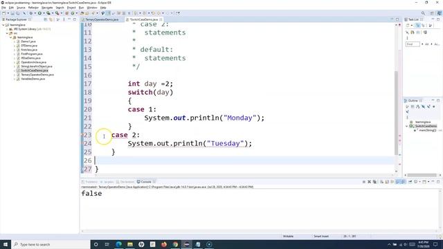443x249 pixels.
Task: Click the Debug bug toolbar icon
Action: [x=30, y=13]
